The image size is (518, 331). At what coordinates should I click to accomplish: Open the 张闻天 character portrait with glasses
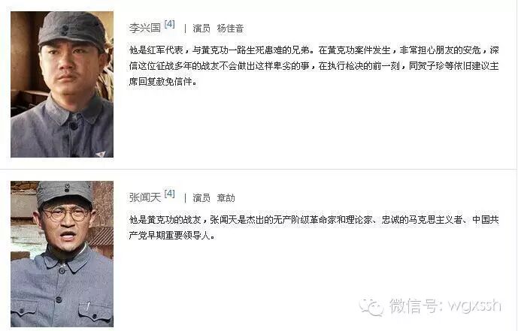point(62,254)
